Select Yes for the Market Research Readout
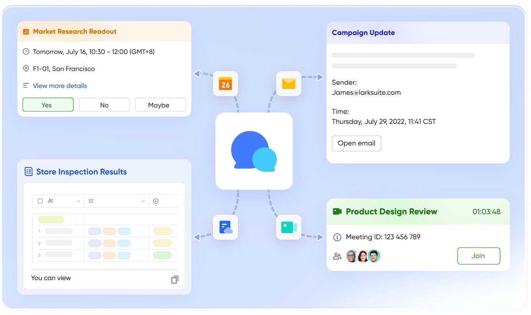The image size is (531, 315). pos(48,105)
